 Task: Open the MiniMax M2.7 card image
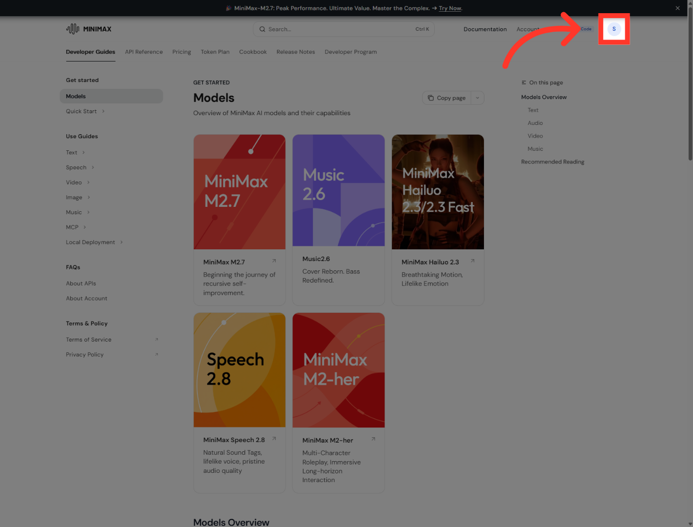point(239,192)
